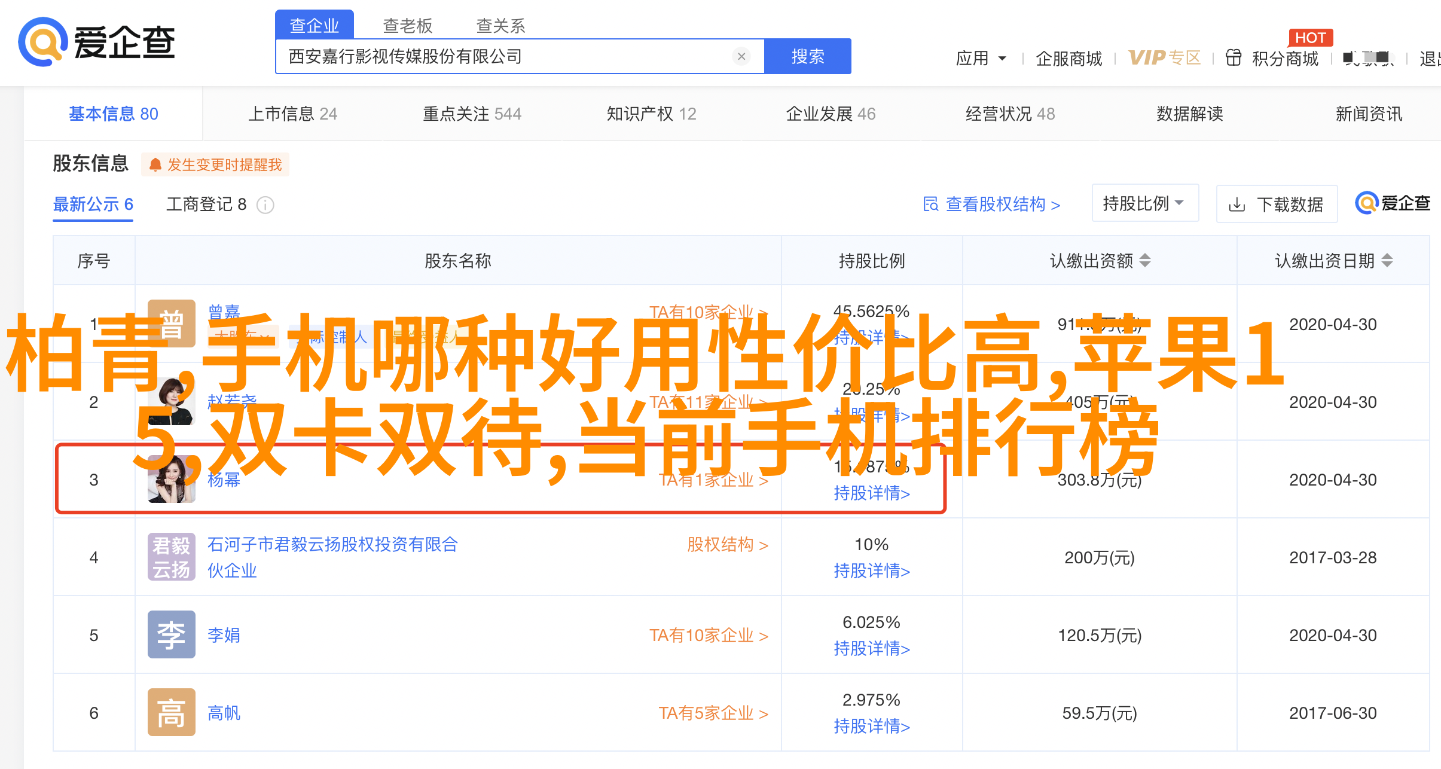The height and width of the screenshot is (769, 1441).
Task: Click the 爱企查 logo in the header
Action: pos(96,42)
